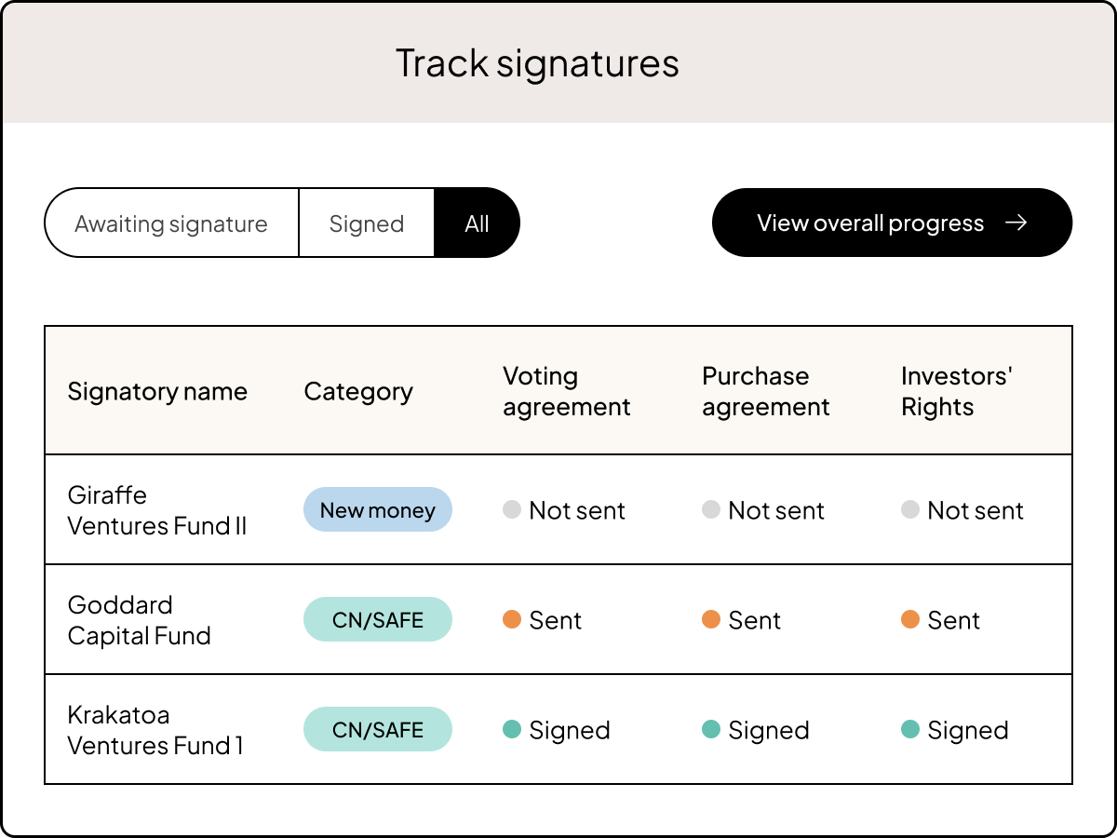The image size is (1117, 838).
Task: Open the CN/SAFE pill for Goddard Capital Fund
Action: [378, 618]
